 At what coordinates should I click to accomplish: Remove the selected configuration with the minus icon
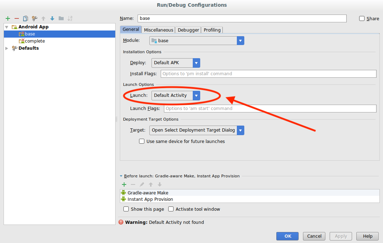click(17, 18)
